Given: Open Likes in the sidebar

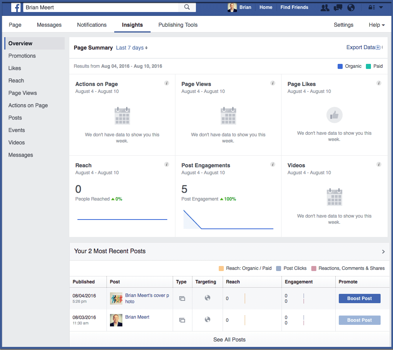Looking at the screenshot, I should tap(15, 68).
